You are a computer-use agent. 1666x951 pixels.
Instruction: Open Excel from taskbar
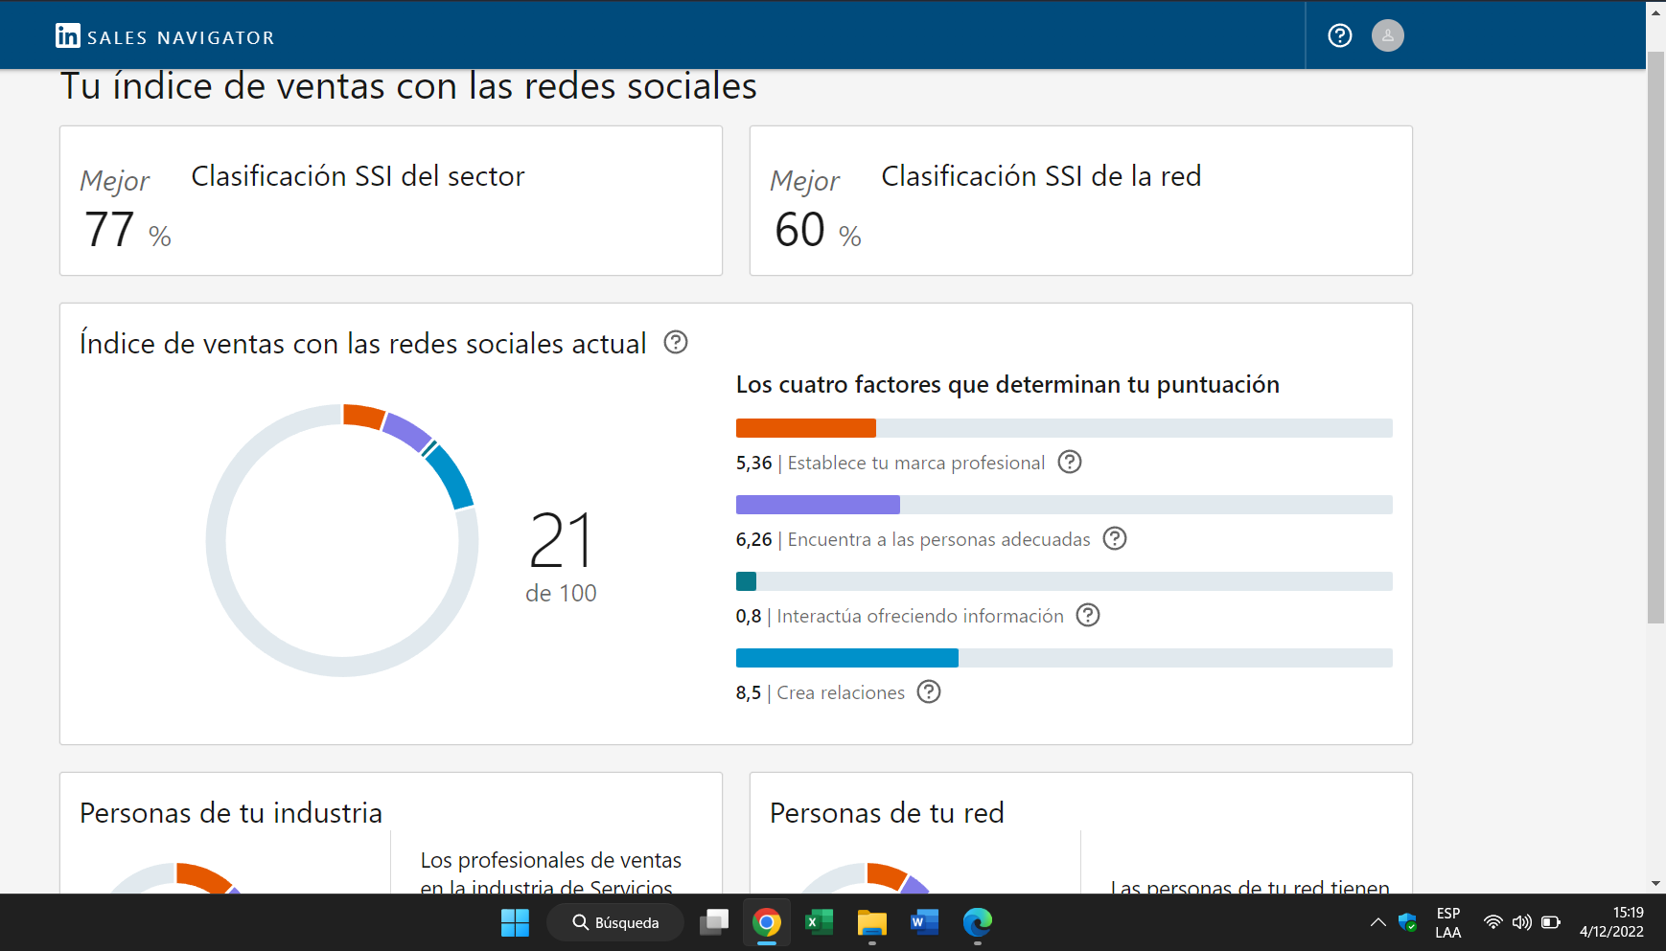[820, 922]
